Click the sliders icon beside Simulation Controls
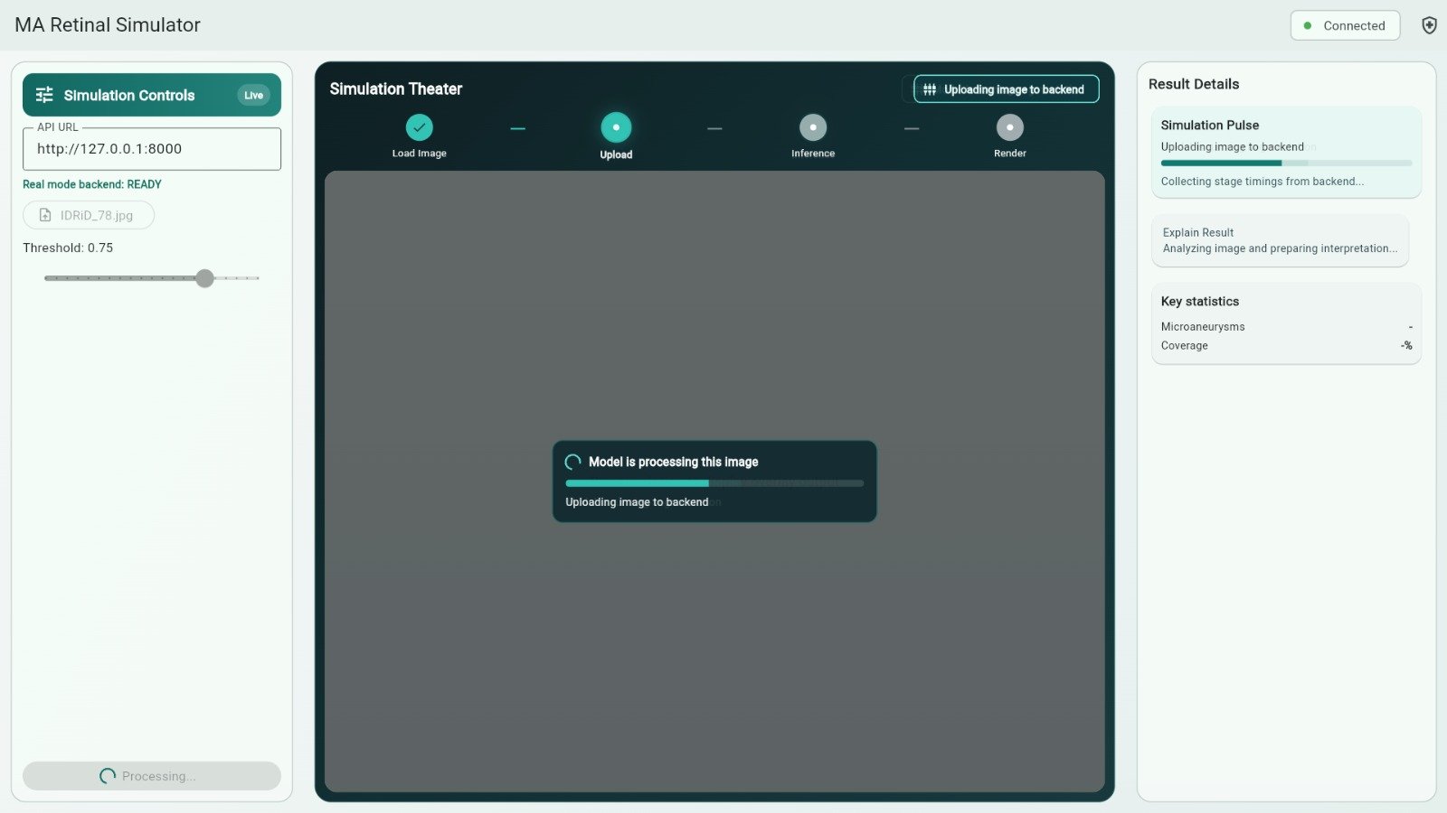 coord(44,95)
